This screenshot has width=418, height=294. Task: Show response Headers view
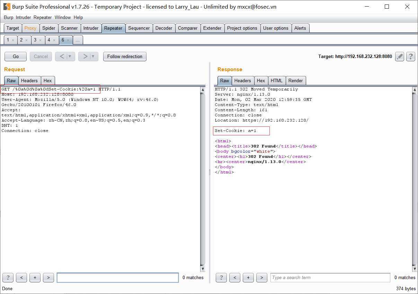coord(243,80)
